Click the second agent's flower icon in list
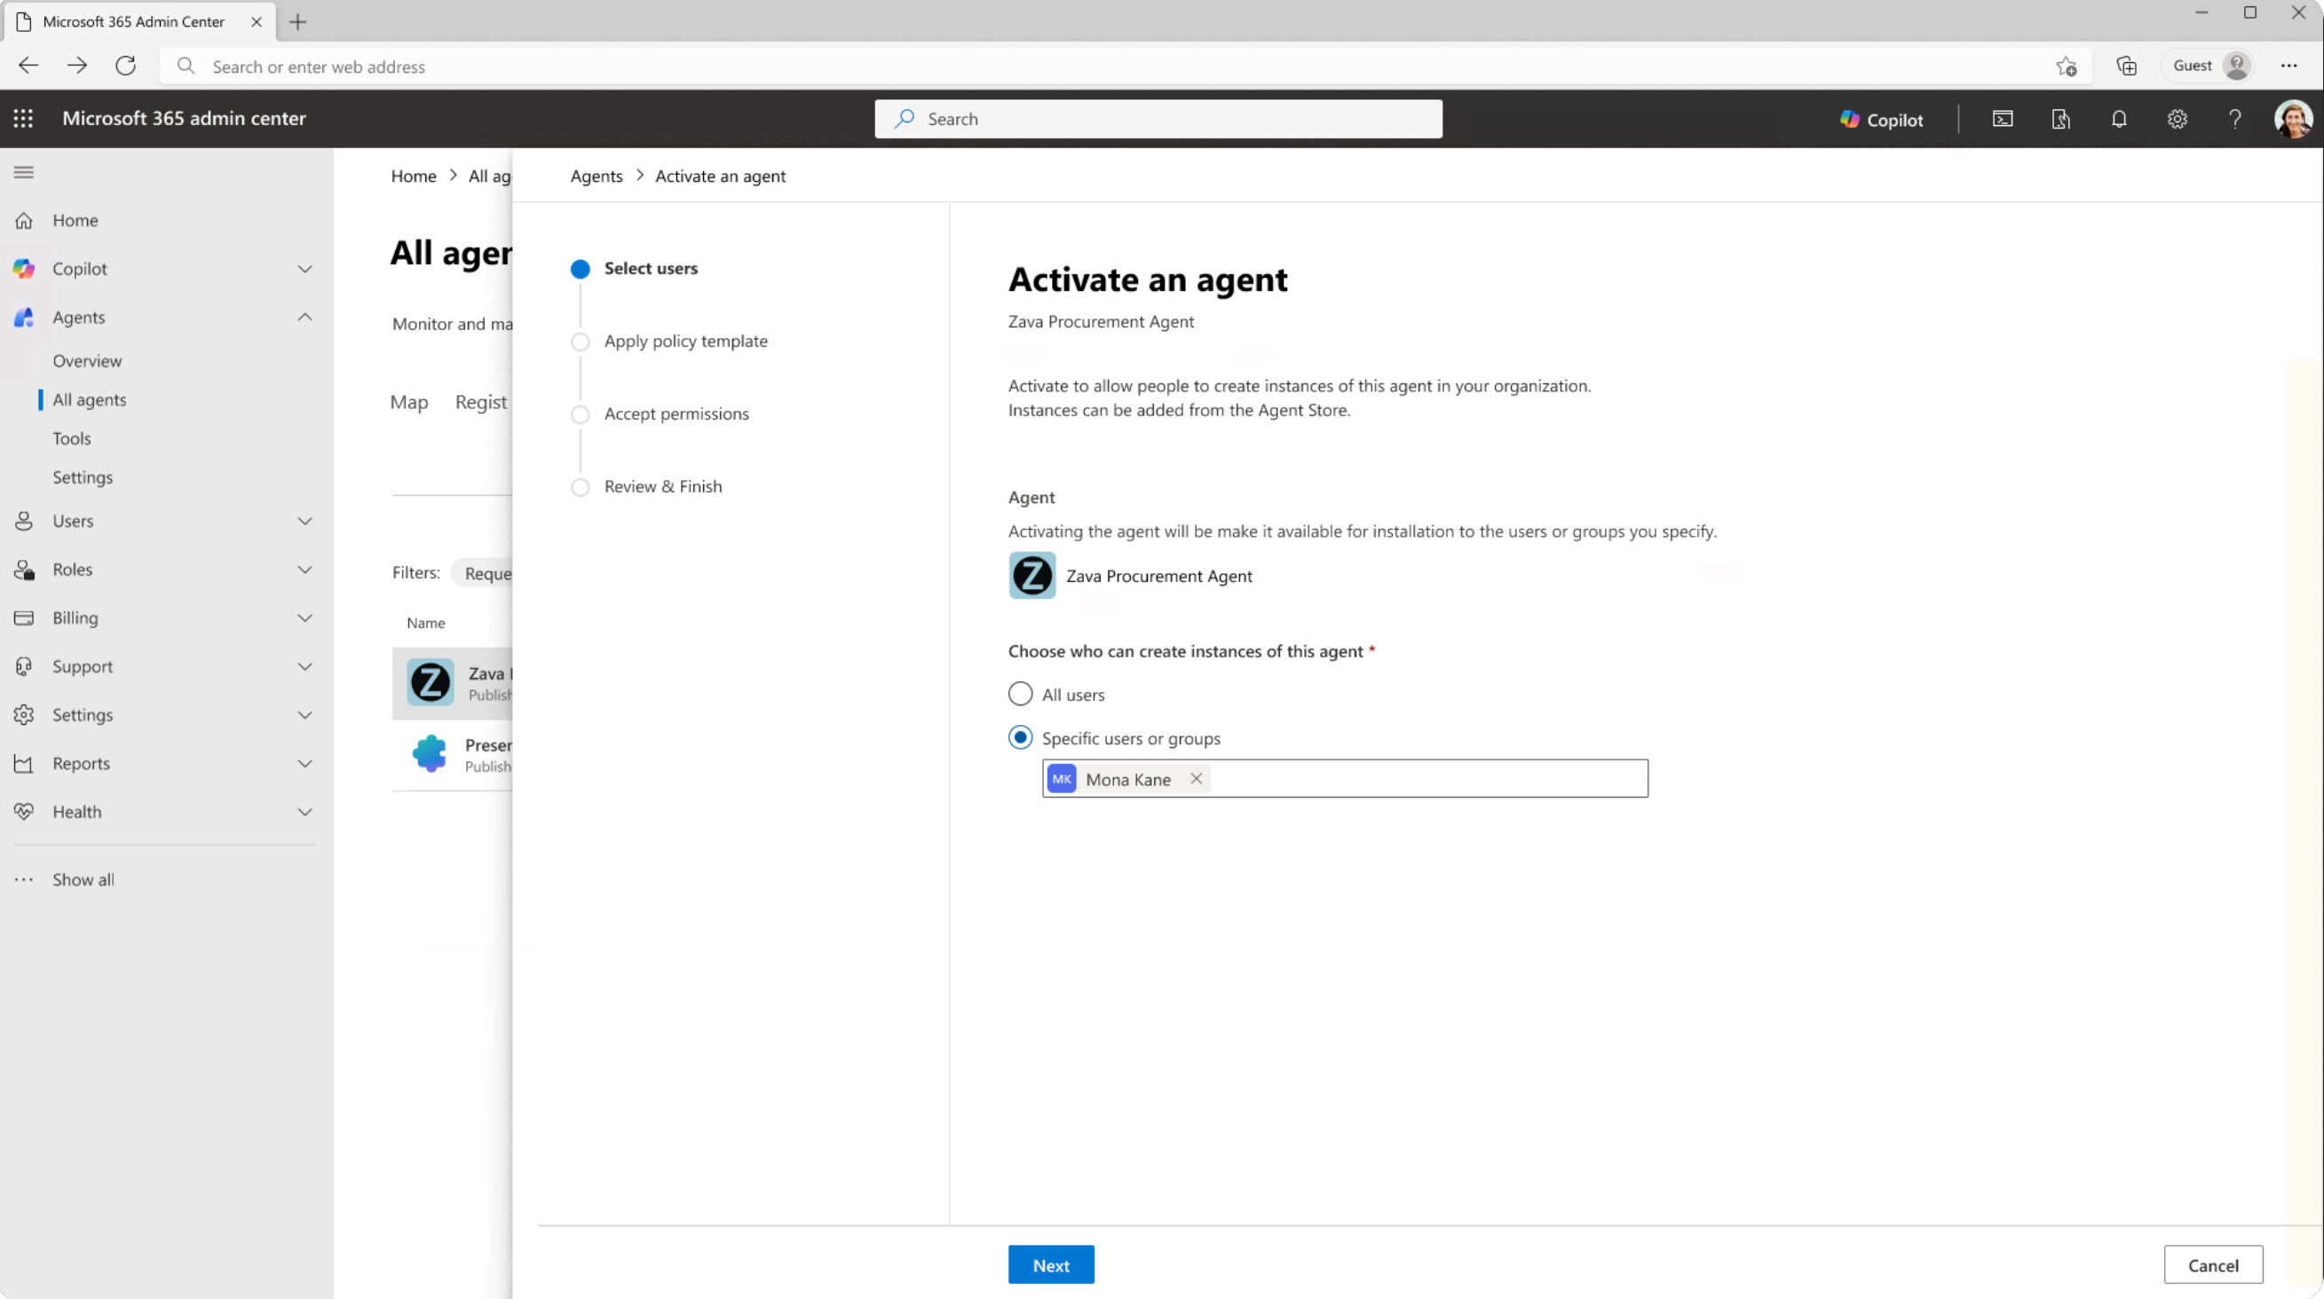2324x1299 pixels. [430, 753]
